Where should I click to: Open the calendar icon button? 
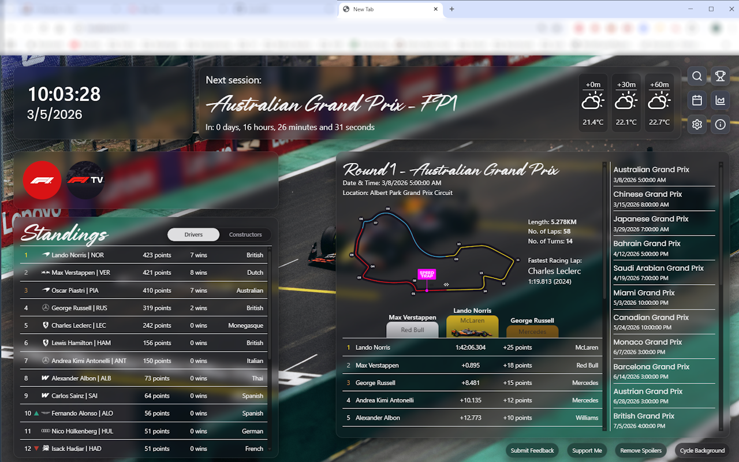pyautogui.click(x=697, y=100)
